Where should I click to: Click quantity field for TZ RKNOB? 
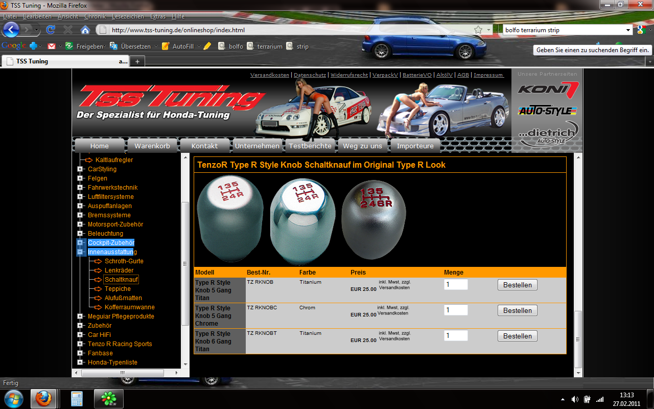(x=456, y=285)
